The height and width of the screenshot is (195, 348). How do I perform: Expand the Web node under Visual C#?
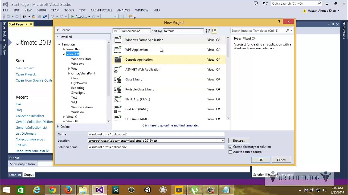69,69
